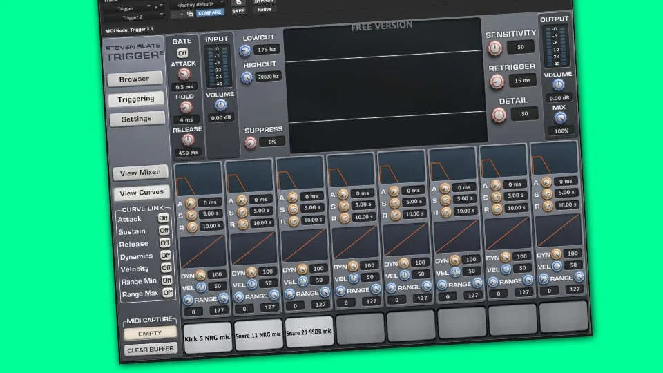Screen dimensions: 663x373
Task: Click the Retrigger knob
Action: coord(497,82)
